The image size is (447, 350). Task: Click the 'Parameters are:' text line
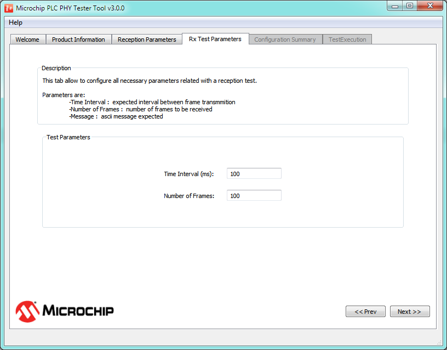click(x=64, y=95)
